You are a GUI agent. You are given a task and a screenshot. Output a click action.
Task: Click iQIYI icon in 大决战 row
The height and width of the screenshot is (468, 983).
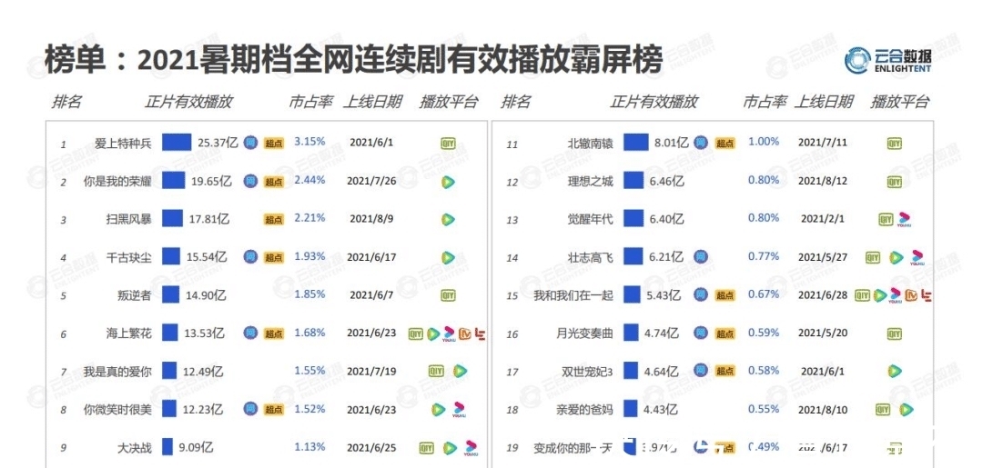click(x=427, y=447)
